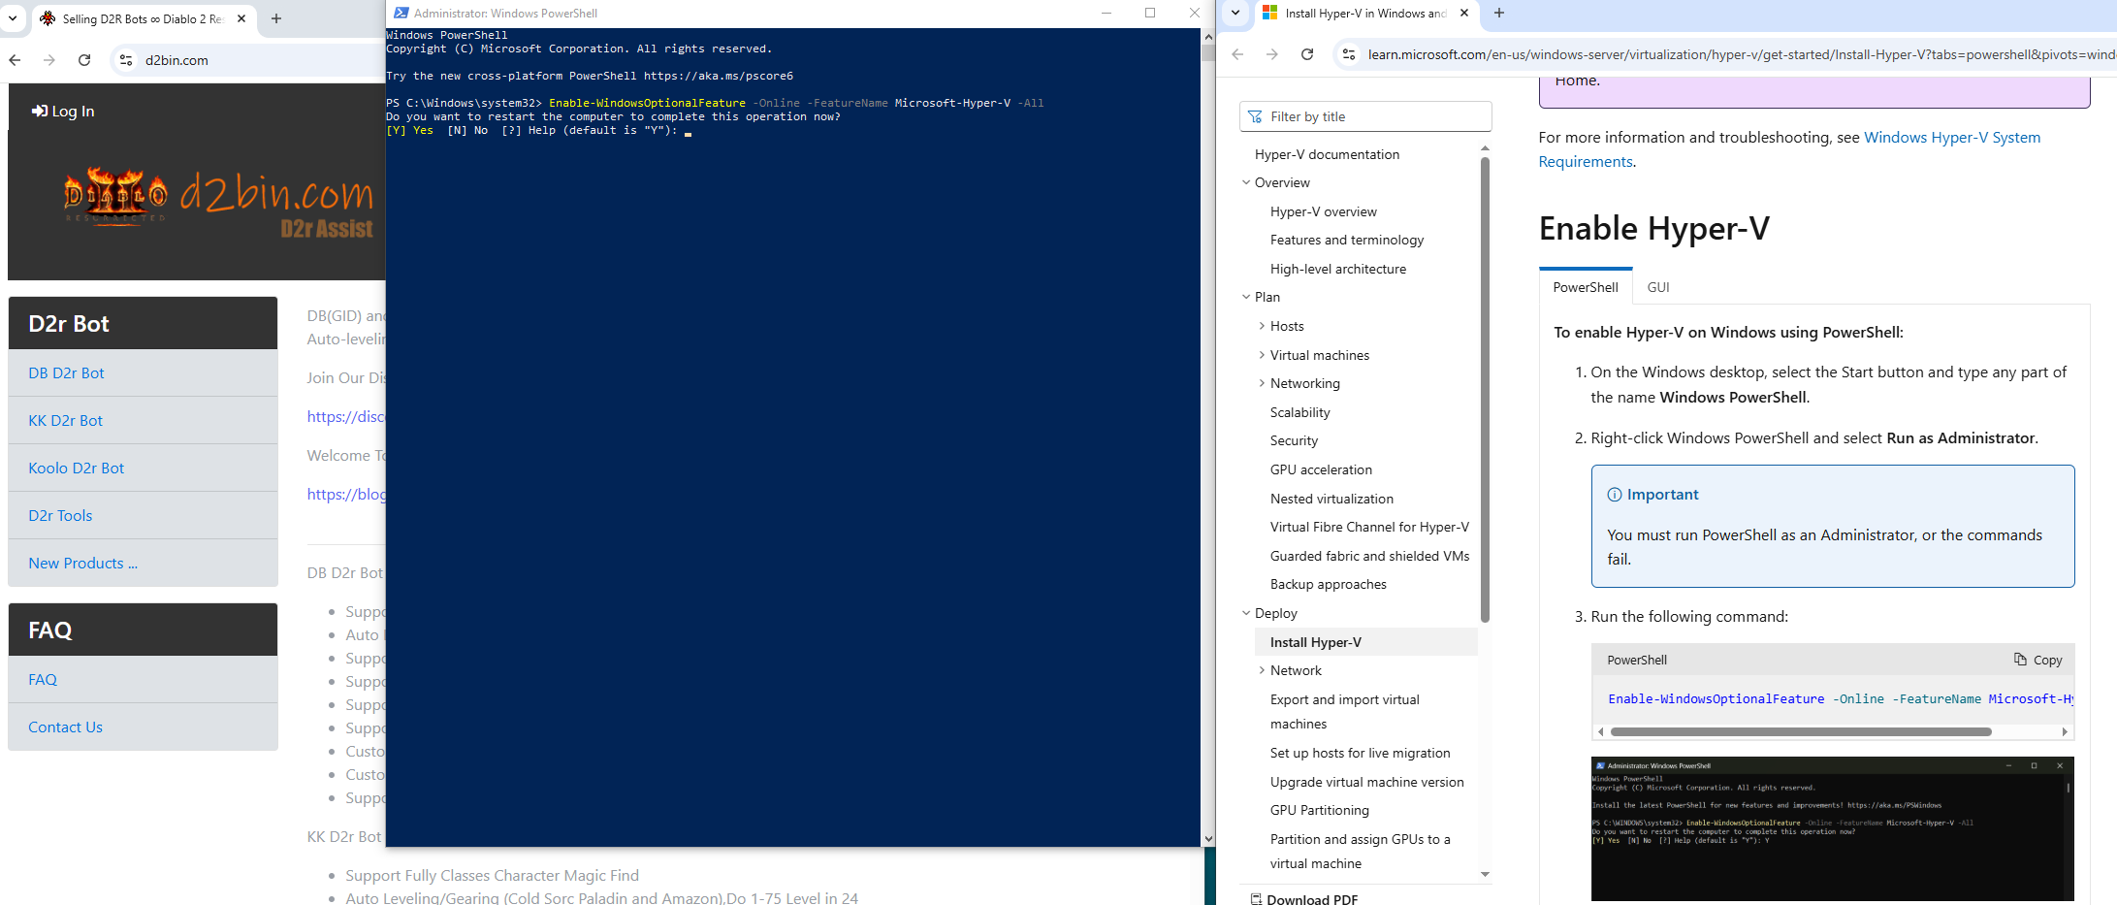Open Koolo D2r Bot menu link
2117x905 pixels.
pyautogui.click(x=76, y=468)
